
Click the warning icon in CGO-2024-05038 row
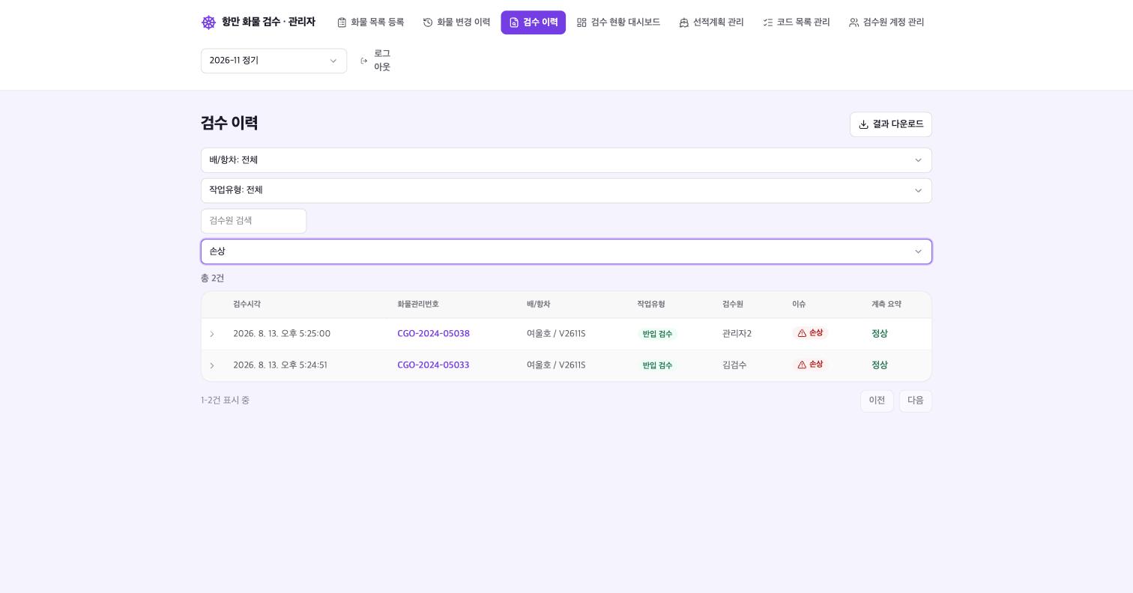point(802,333)
